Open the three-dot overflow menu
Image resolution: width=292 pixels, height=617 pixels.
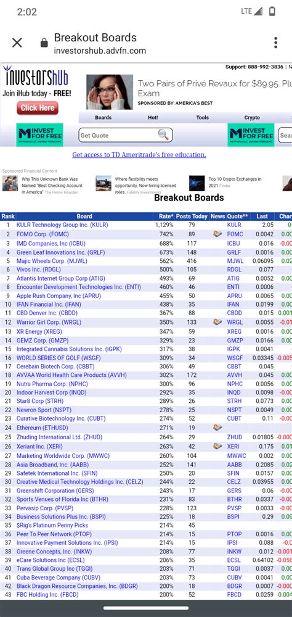click(x=276, y=43)
